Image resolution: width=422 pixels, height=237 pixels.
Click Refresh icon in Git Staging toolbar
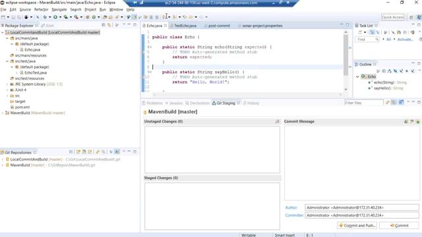point(388,103)
